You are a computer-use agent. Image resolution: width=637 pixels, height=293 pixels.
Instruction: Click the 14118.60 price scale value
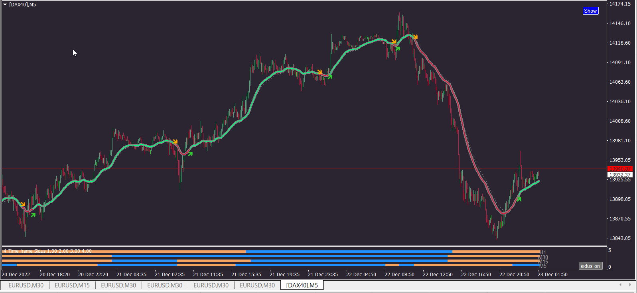tap(620, 43)
